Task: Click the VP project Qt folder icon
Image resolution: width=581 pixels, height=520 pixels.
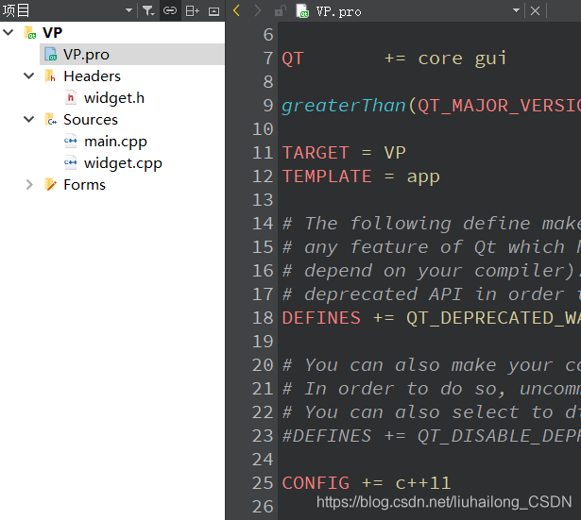Action: (30, 33)
